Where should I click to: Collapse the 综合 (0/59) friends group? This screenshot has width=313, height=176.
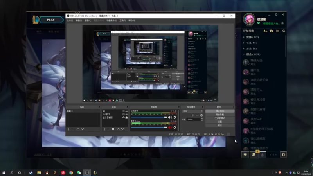coord(244,54)
